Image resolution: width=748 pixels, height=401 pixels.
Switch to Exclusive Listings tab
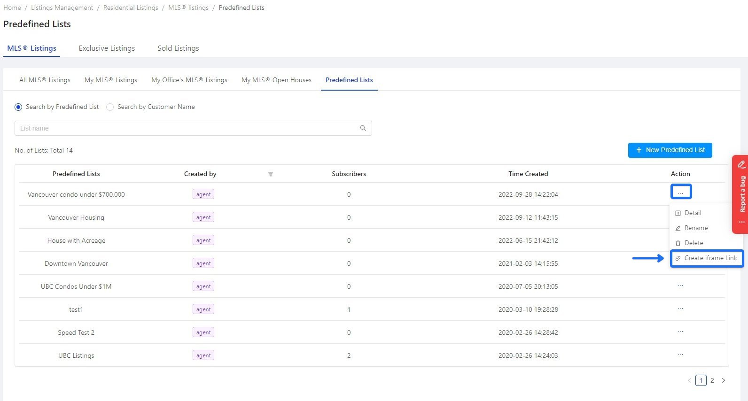(x=107, y=48)
